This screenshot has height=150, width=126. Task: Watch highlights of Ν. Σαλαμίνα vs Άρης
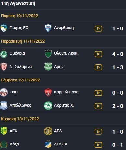[x=98, y=67]
